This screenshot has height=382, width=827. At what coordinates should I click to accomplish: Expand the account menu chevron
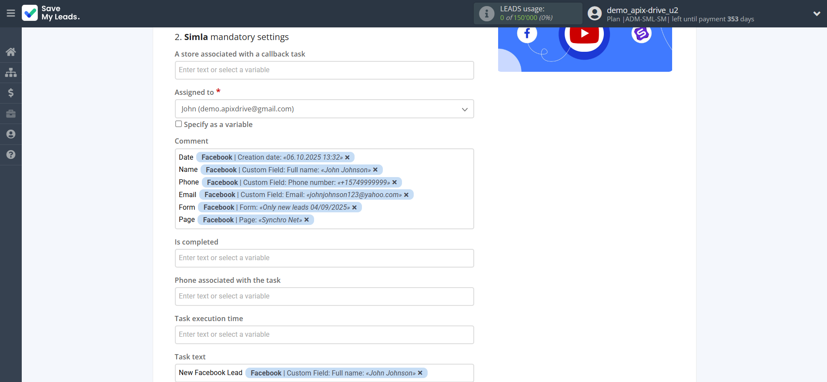tap(817, 13)
